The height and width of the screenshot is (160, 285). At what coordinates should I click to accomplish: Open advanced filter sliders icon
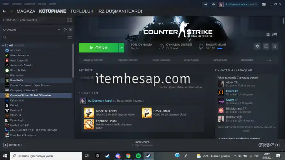(70, 37)
